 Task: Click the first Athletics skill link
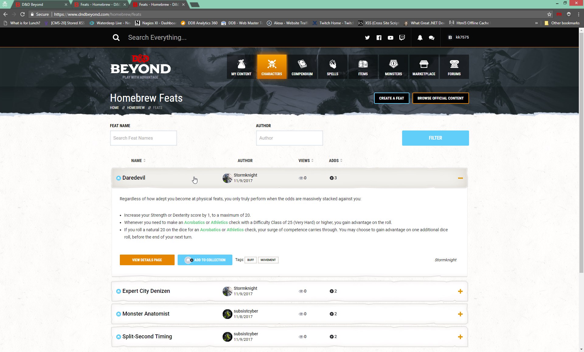(219, 222)
